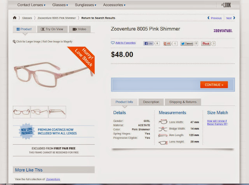Click the orange CONTINUE button
Screen dimensions: 249x185
[x=214, y=85]
